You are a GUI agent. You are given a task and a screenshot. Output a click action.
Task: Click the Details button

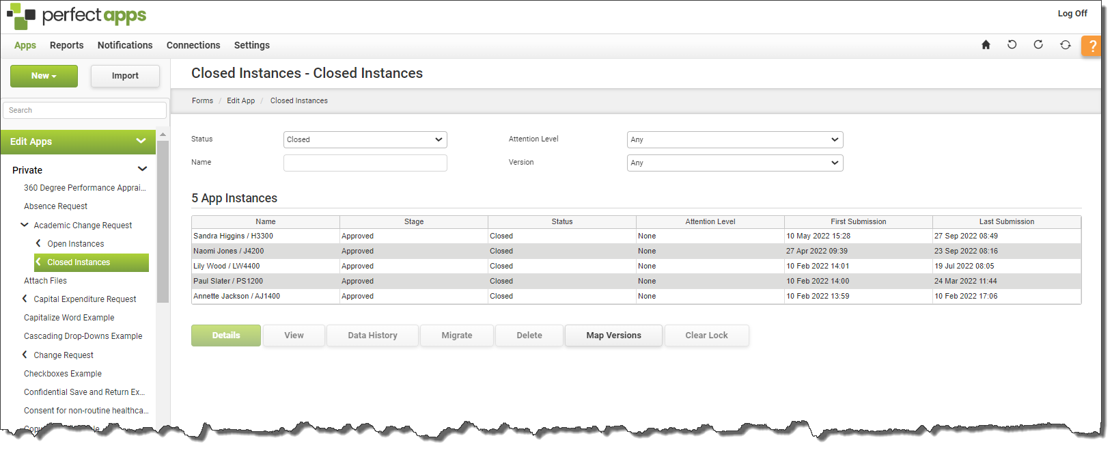226,336
